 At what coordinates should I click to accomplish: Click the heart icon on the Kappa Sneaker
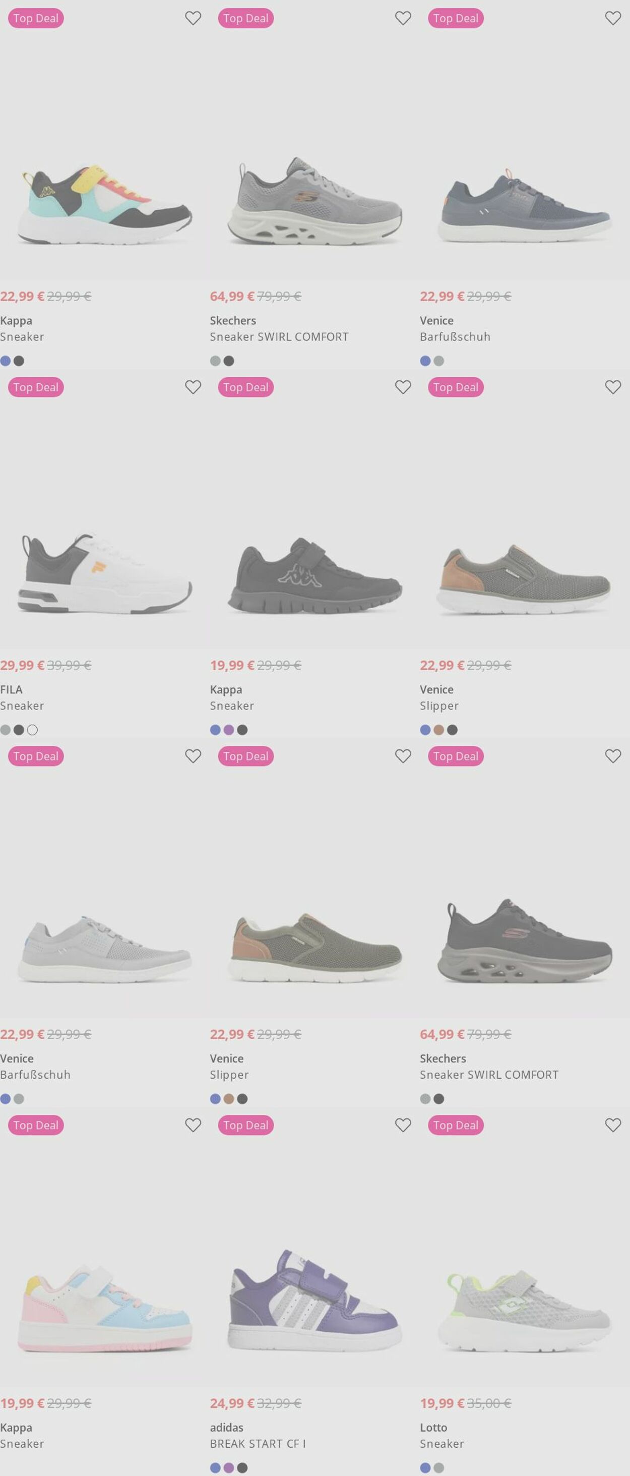click(193, 18)
